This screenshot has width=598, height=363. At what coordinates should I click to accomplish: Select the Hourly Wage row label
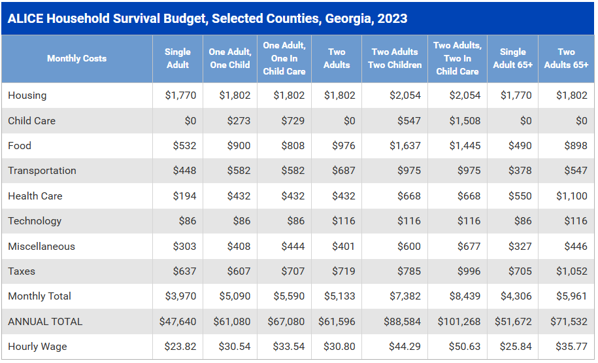point(37,347)
